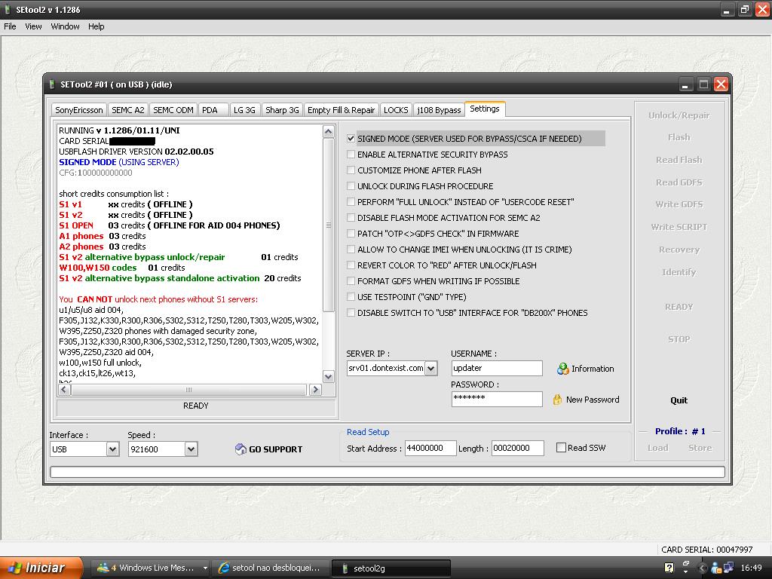
Task: Open the Window menu
Action: pos(65,26)
